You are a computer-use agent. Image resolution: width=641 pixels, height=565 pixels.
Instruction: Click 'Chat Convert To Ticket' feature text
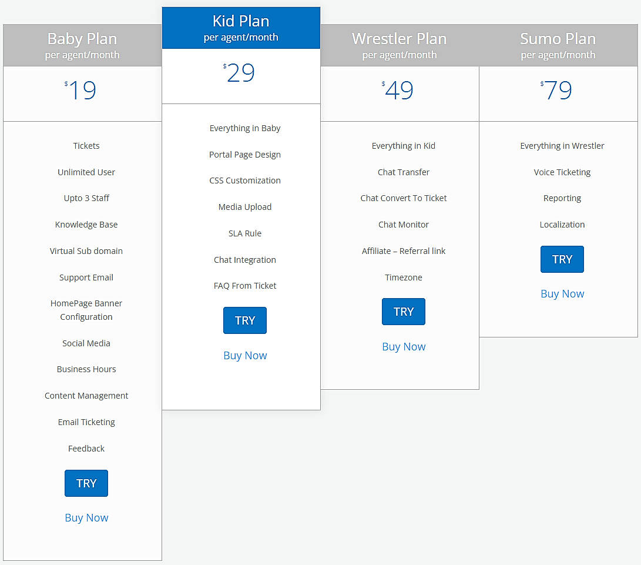pos(404,198)
